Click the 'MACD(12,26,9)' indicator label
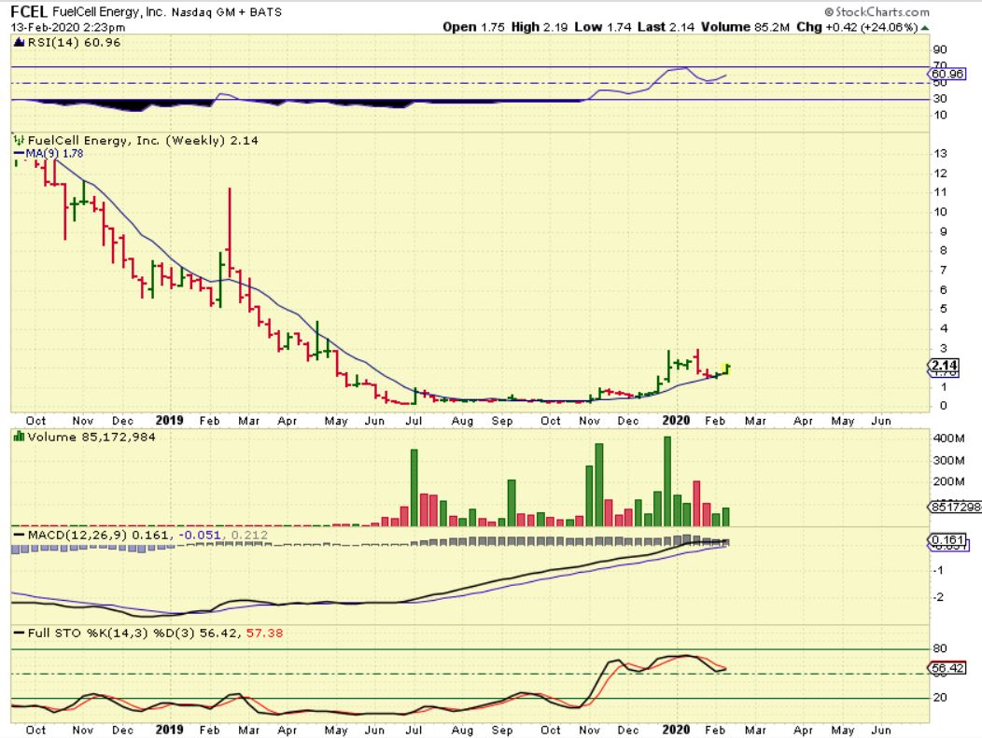This screenshot has height=738, width=982. (x=77, y=536)
